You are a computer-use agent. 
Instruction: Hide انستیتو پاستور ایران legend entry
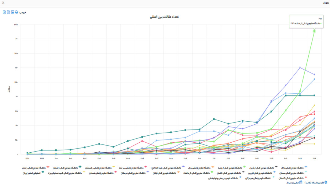(x=34, y=173)
